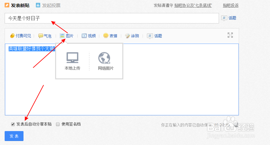Add a 话题 topic from the editor toolbar
The image size is (270, 145).
pyautogui.click(x=154, y=36)
